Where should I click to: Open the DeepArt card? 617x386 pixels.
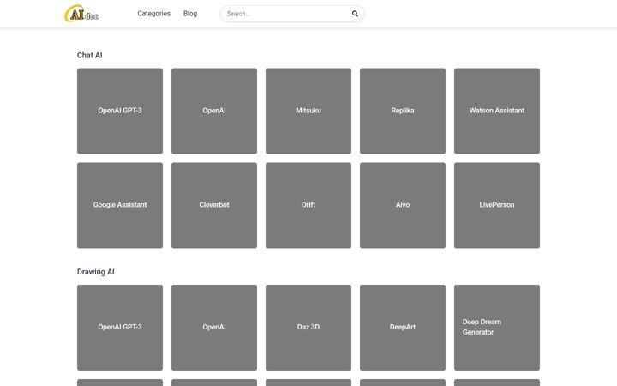click(x=403, y=328)
